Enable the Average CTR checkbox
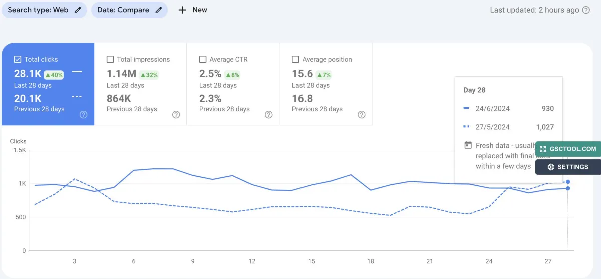 203,59
